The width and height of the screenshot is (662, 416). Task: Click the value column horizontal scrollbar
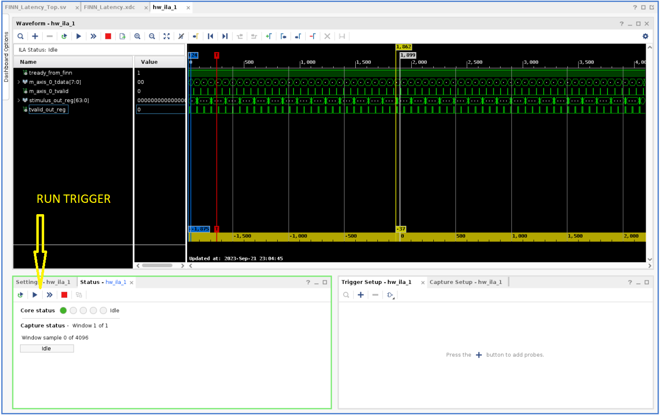[x=157, y=265]
